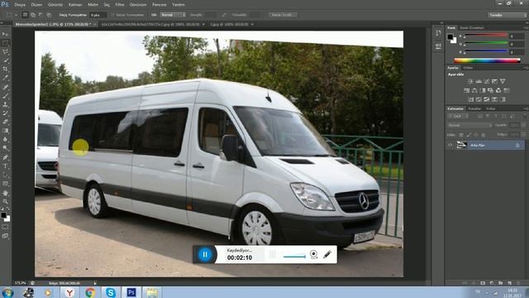Add a Hue/Saturation adjustment

pyautogui.click(x=466, y=90)
